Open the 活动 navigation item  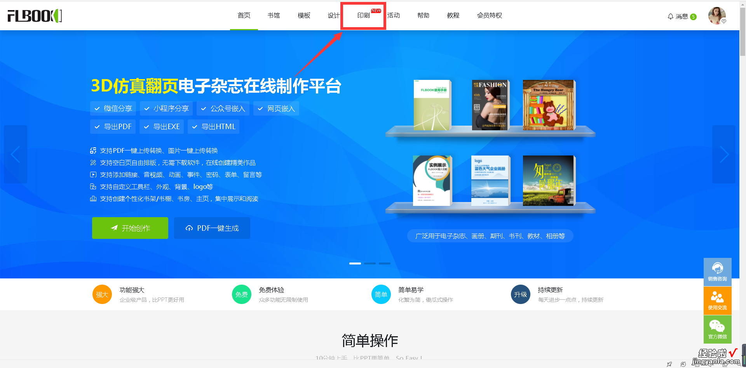394,16
